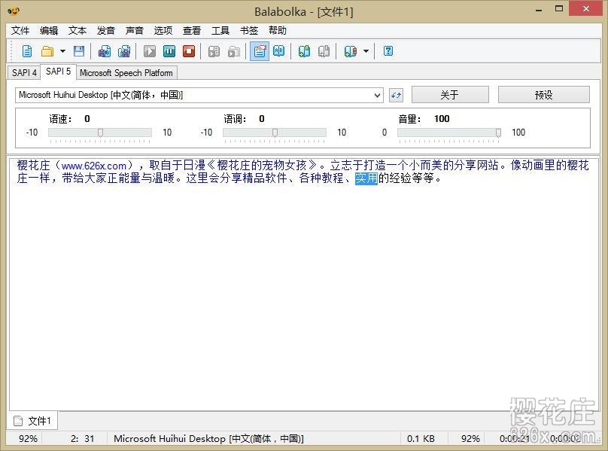Screen dimensions: 608x451
Task: Click the 语调 pitch slider
Action: pos(275,133)
